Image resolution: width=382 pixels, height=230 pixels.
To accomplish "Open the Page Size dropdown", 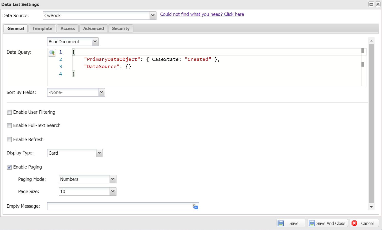I will pos(113,191).
